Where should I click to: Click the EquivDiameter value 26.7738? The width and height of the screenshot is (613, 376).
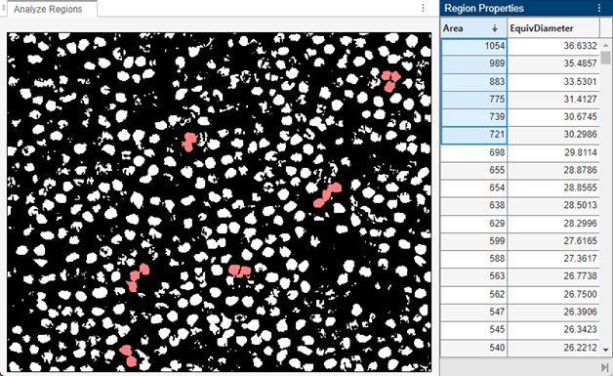[580, 276]
